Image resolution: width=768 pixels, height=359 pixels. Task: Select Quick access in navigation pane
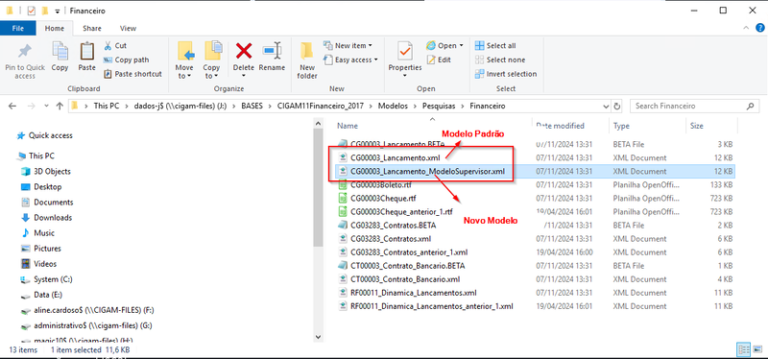[45, 135]
